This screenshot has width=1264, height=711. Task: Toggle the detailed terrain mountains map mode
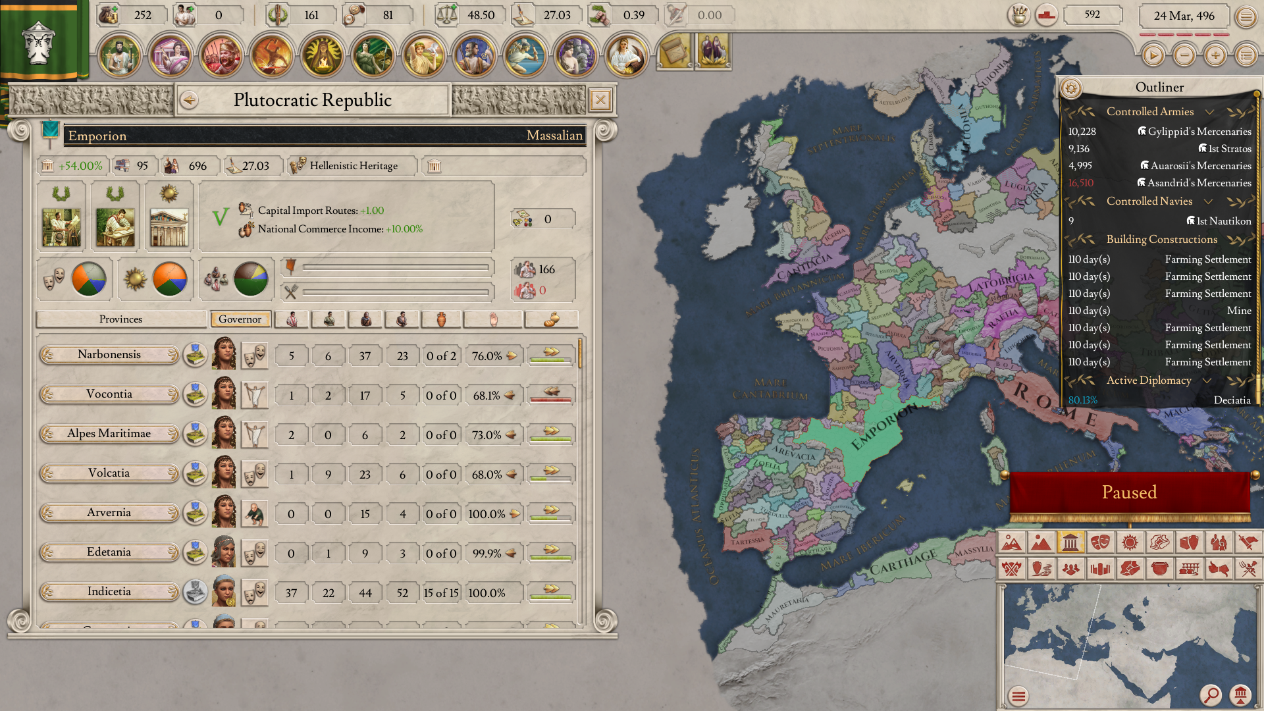(1011, 542)
